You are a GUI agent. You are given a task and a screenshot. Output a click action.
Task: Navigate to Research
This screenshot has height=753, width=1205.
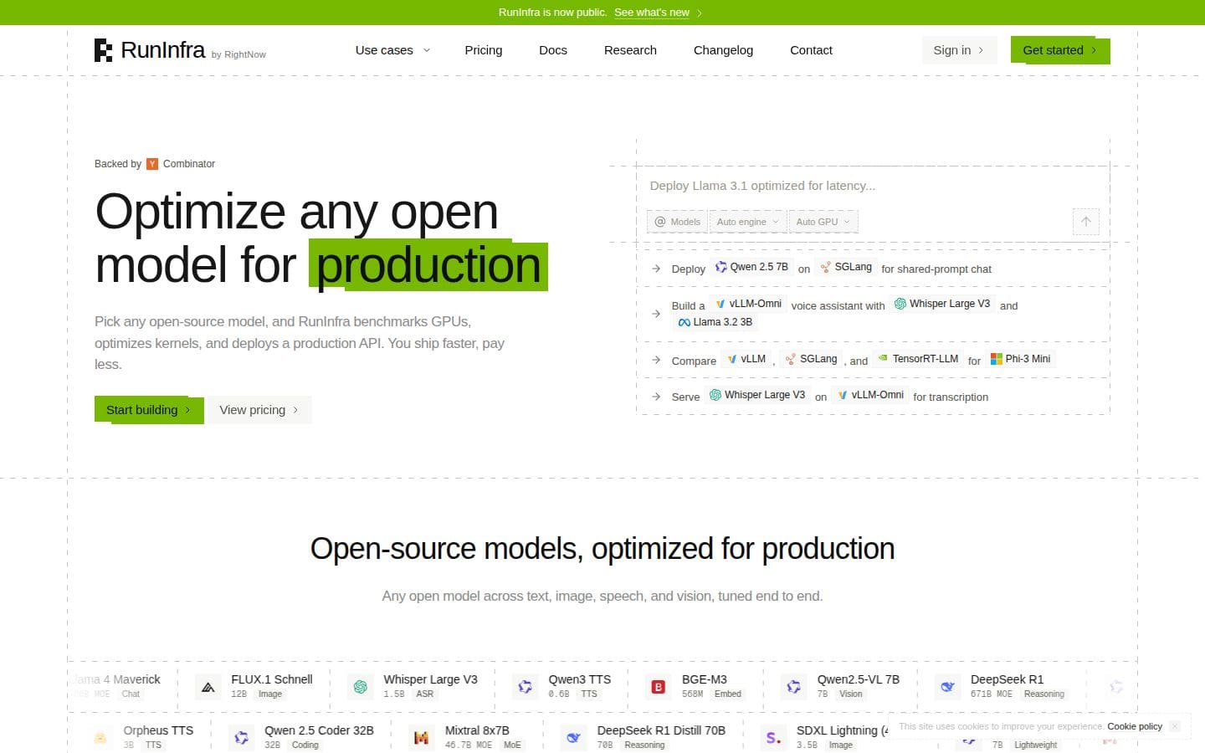click(x=630, y=50)
